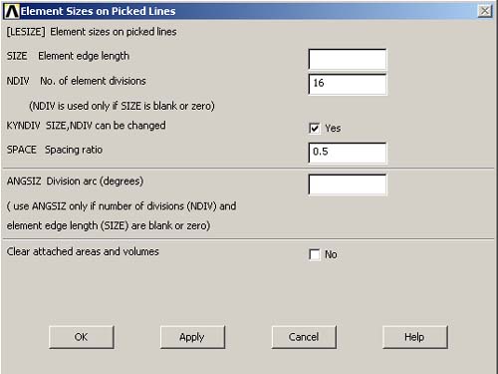Toggle the KYNDIV Yes checkbox

[315, 129]
